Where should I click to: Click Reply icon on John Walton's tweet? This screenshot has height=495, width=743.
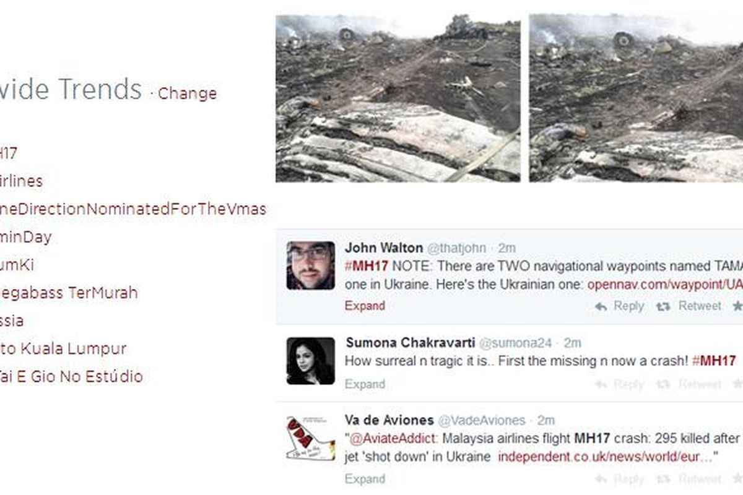coord(601,306)
